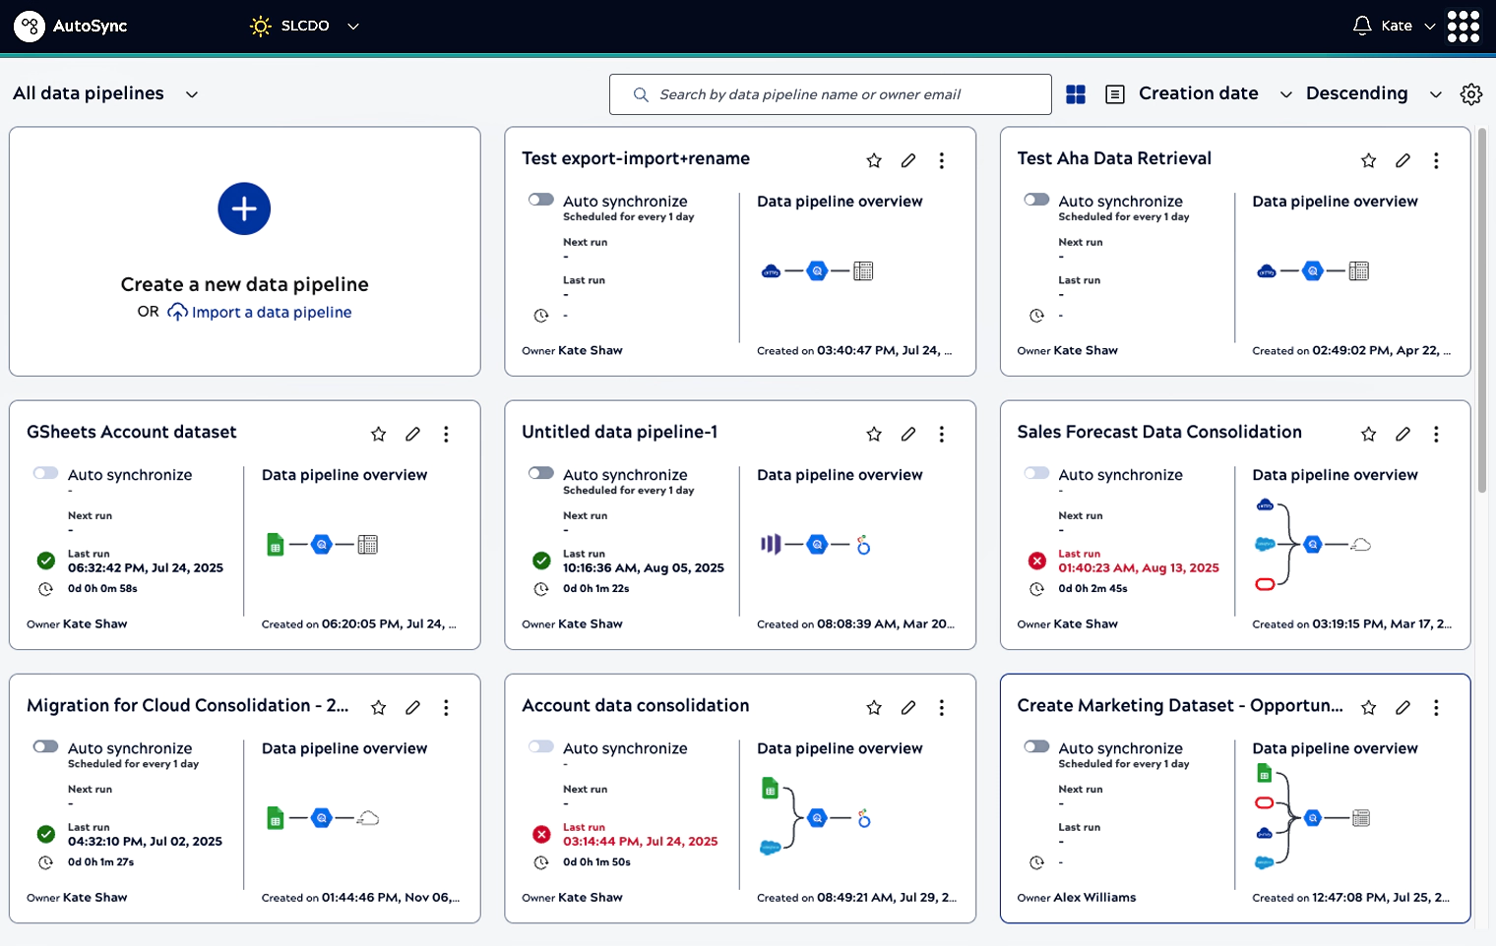Open more options for Test Aha Data Retrieval
1496x946 pixels.
[1436, 160]
